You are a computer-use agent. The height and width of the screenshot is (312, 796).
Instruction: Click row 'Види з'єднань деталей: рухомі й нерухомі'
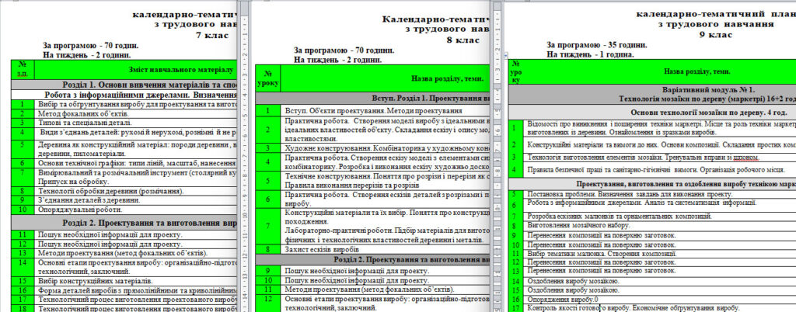(124, 133)
